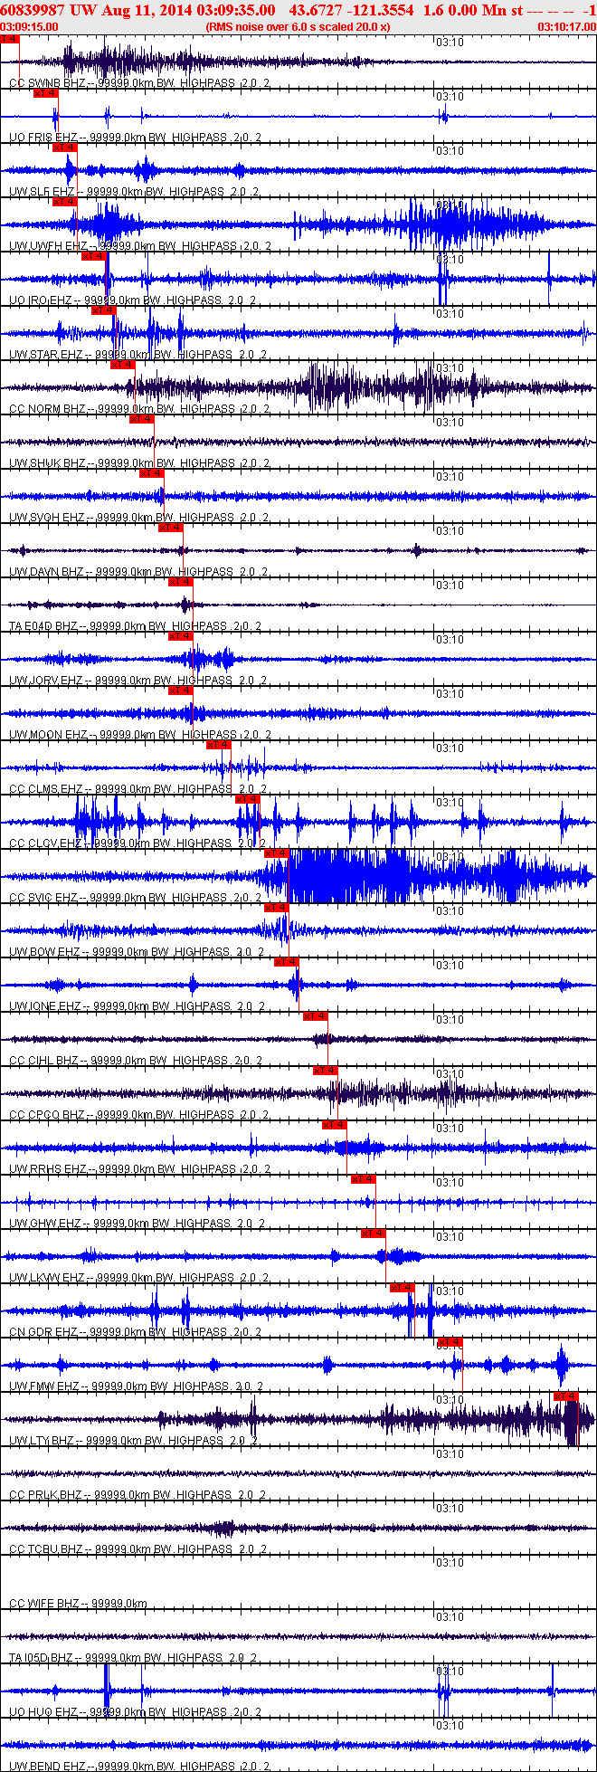
Task: Click the 'UW RRHS EHZ' station label
Action: (48, 1169)
